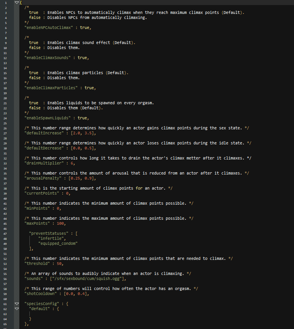
Task: Click the comment about how often orgasm occurs
Action: [x=111, y=289]
